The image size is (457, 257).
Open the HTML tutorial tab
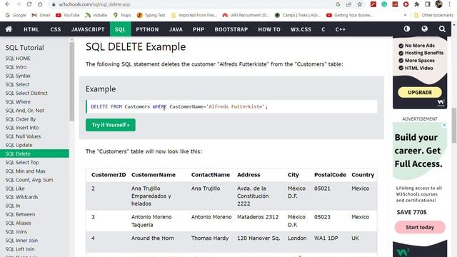pyautogui.click(x=31, y=29)
